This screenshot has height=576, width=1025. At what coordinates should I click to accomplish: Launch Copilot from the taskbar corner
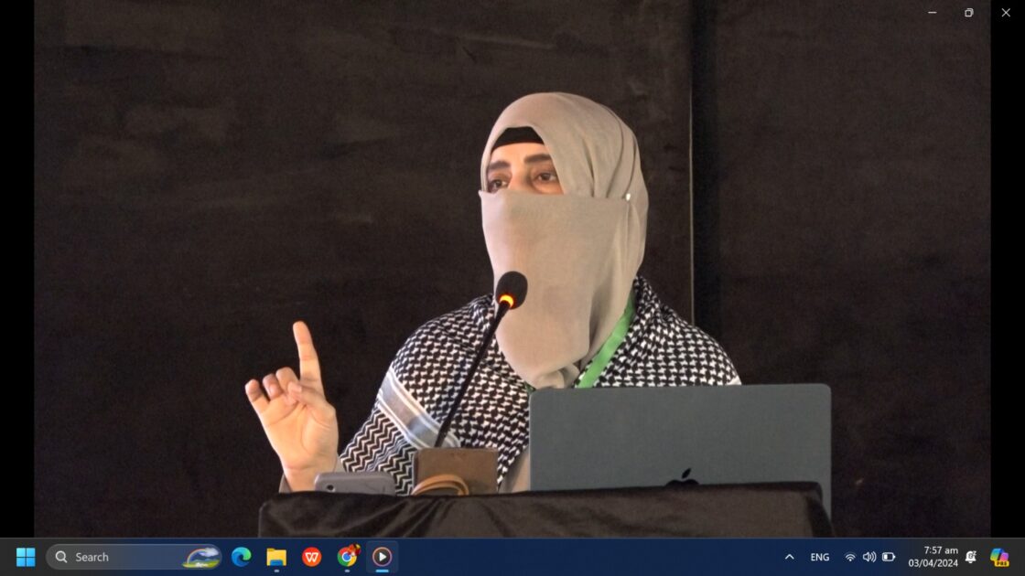click(999, 557)
